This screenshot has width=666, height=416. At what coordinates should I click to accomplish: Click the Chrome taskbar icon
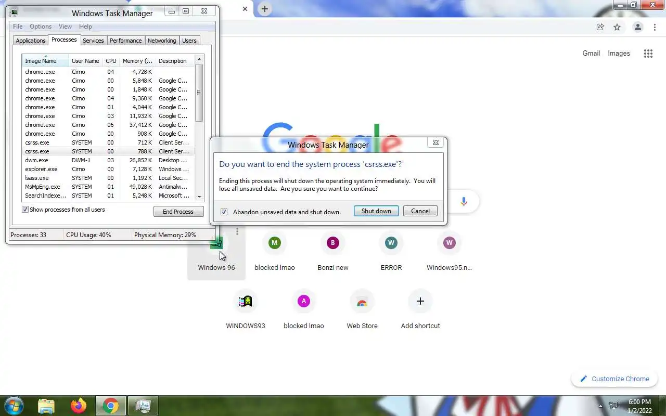[110, 406]
